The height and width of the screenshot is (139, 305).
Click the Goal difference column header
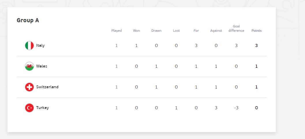click(x=236, y=29)
